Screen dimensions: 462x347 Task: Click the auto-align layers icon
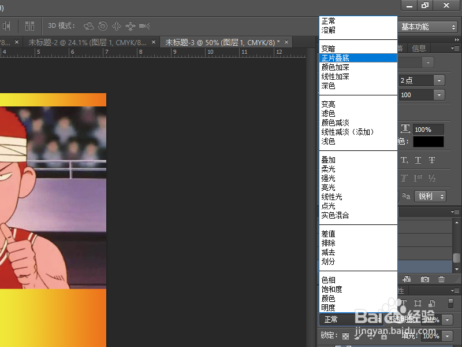tap(29, 26)
